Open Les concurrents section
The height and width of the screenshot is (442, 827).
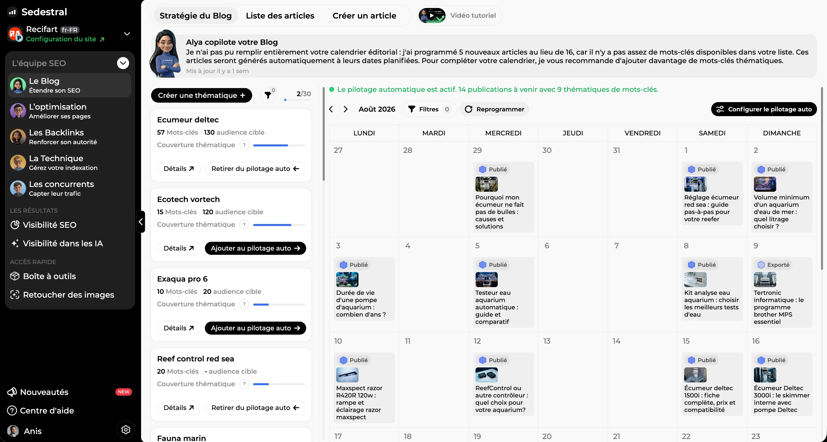pos(69,188)
